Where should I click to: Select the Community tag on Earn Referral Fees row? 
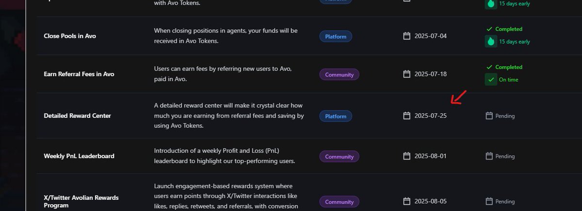[x=339, y=75]
